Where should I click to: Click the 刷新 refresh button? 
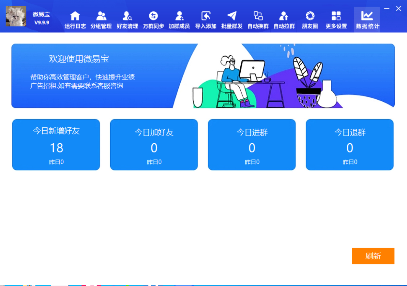pyautogui.click(x=373, y=256)
